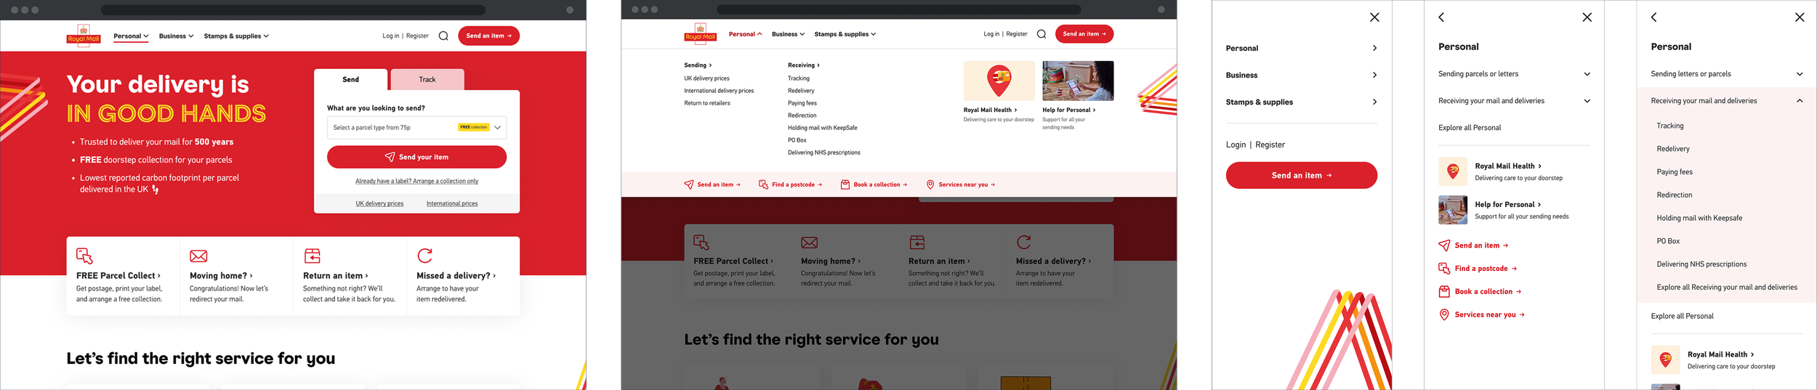The height and width of the screenshot is (390, 1817).
Task: Expand Personal dropdown in left browser window
Action: (x=131, y=36)
